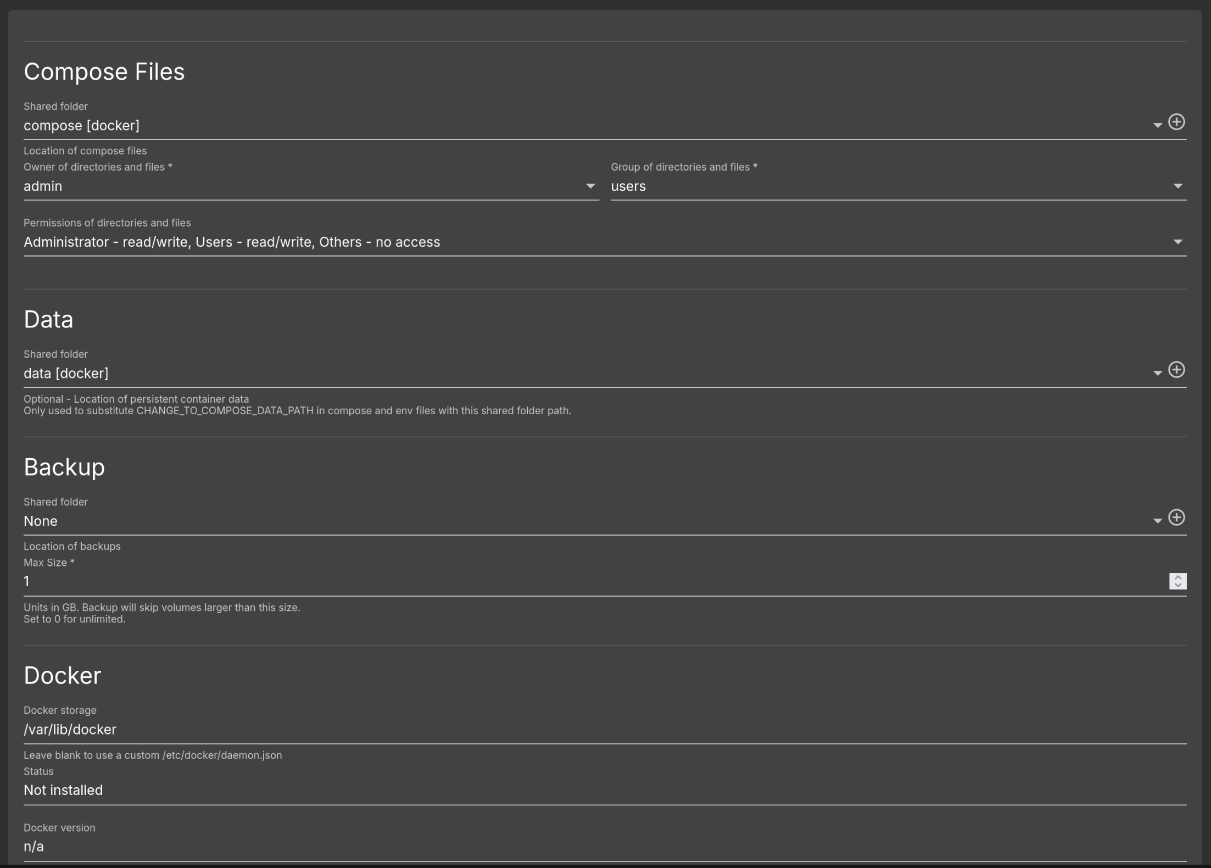This screenshot has width=1211, height=868.
Task: Click plus icon beside data [docker] folder
Action: click(1176, 370)
